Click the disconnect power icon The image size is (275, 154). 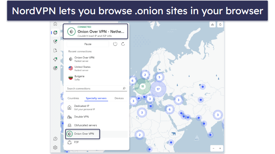[115, 44]
